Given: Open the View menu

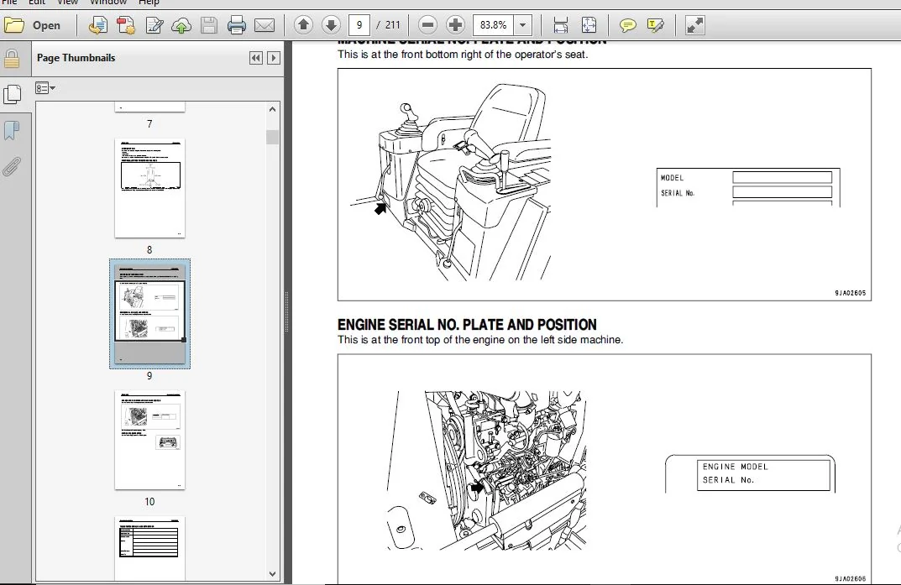Looking at the screenshot, I should coord(67,3).
